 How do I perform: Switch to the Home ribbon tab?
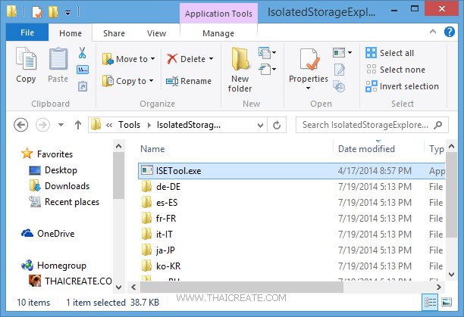coord(71,33)
